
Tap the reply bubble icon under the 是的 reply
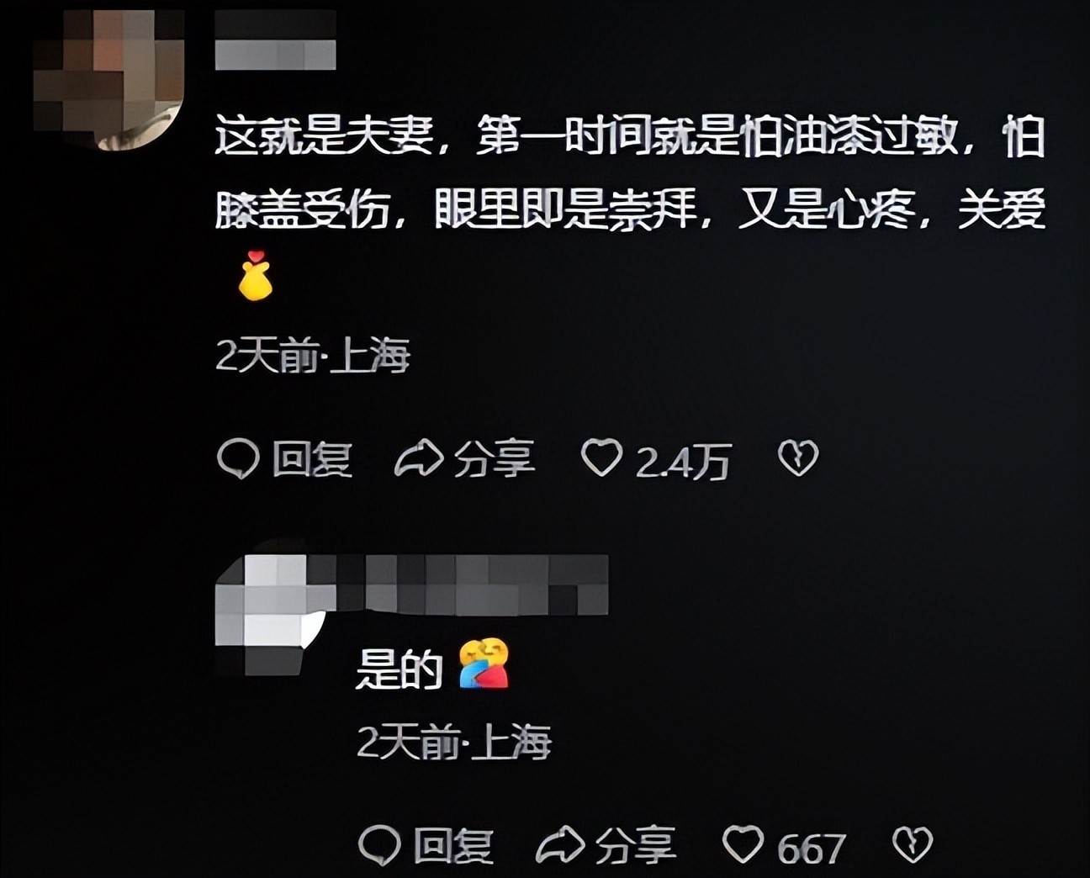[x=379, y=844]
